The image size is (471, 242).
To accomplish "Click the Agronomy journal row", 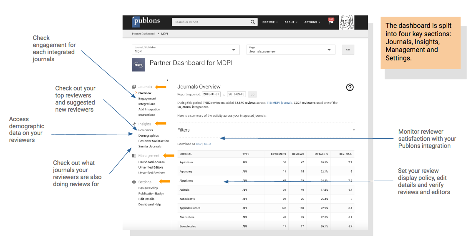I will [x=266, y=172].
